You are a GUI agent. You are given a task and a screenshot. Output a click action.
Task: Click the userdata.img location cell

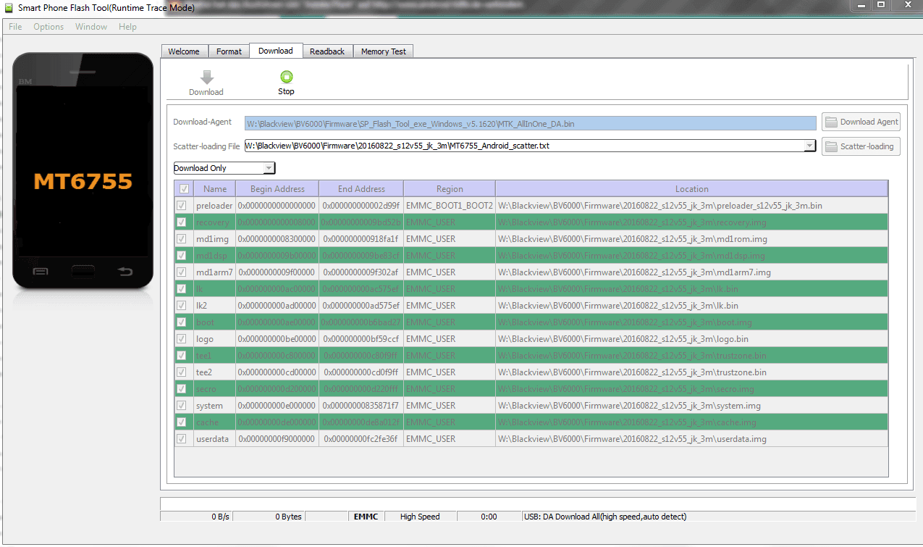pyautogui.click(x=692, y=439)
